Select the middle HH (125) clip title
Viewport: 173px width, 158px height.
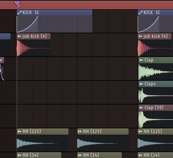(92, 131)
